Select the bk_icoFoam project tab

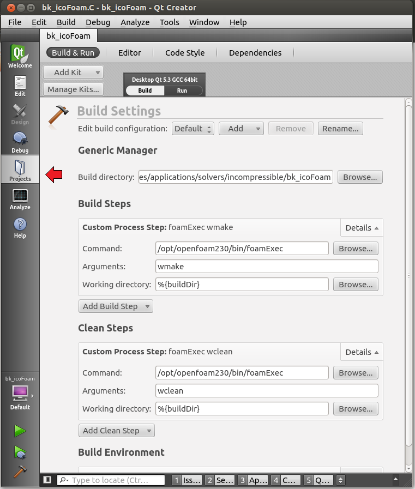[x=68, y=36]
